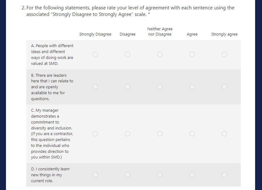This screenshot has height=190, width=262.
Task: Choose Disagree for statement D about learning
Action: click(x=127, y=175)
